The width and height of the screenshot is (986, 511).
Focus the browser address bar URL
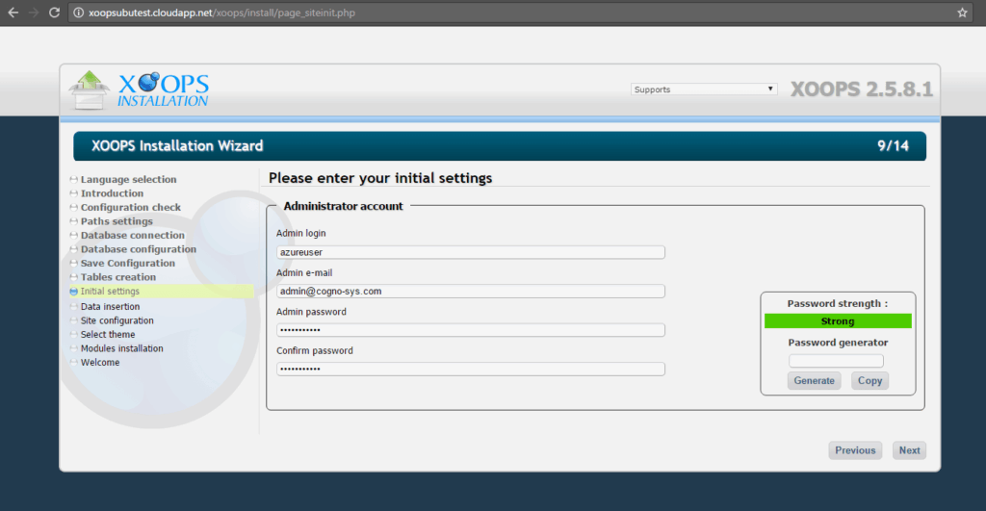(x=222, y=13)
